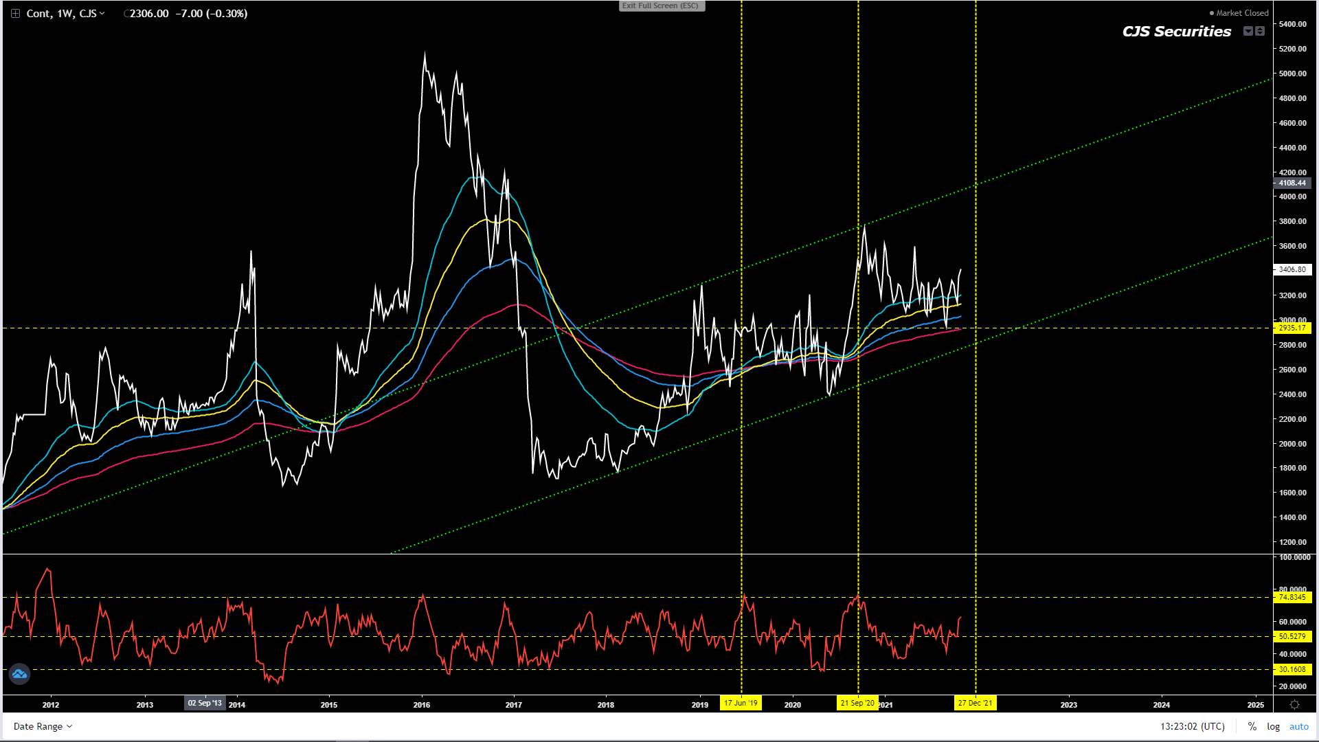
Task: Select the 17 Jun '19 timeline marker
Action: (x=741, y=703)
